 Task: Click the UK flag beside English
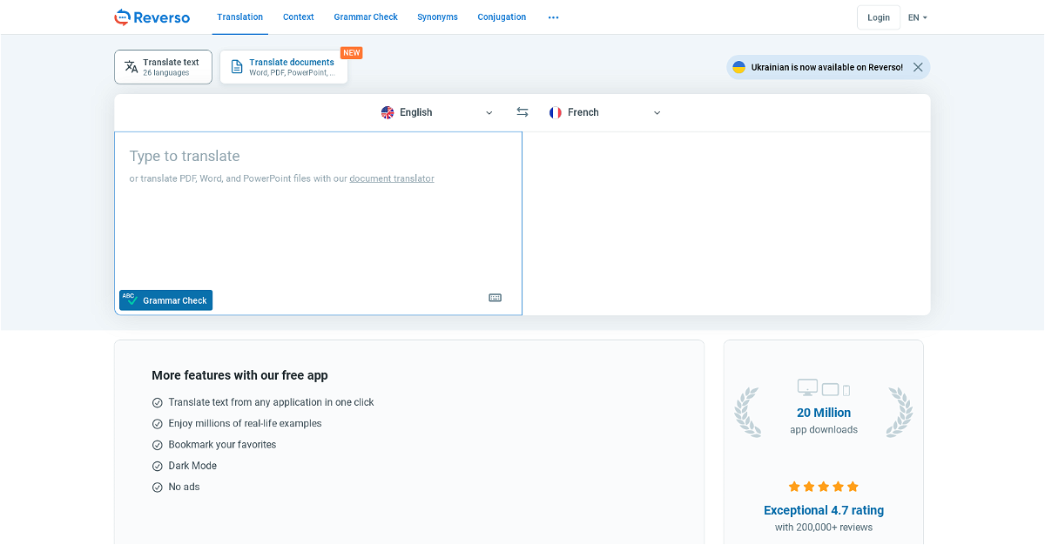point(388,112)
